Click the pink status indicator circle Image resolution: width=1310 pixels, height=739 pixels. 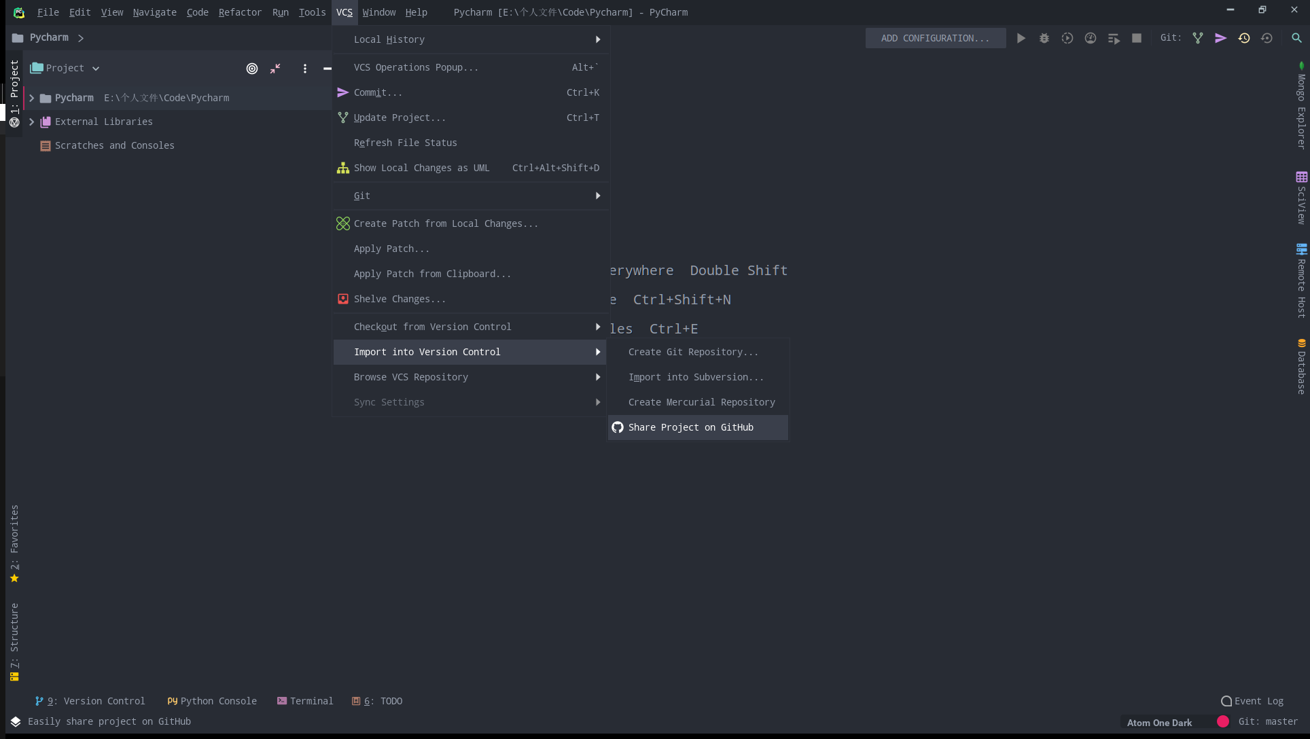pos(1223,722)
